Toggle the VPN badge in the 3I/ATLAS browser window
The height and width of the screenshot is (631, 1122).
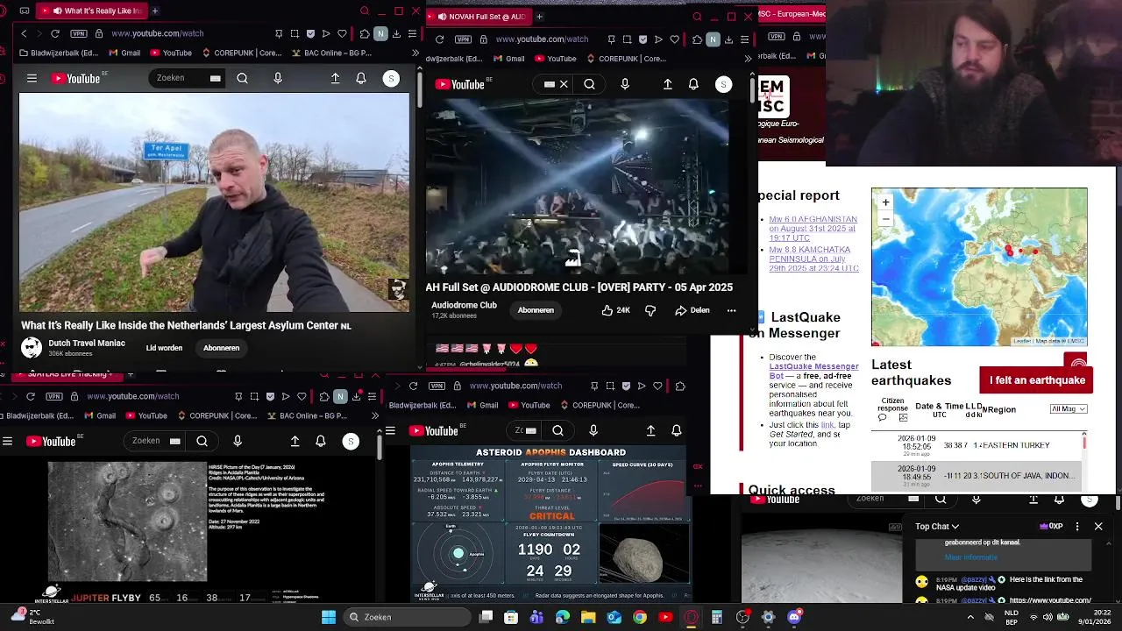(x=53, y=396)
